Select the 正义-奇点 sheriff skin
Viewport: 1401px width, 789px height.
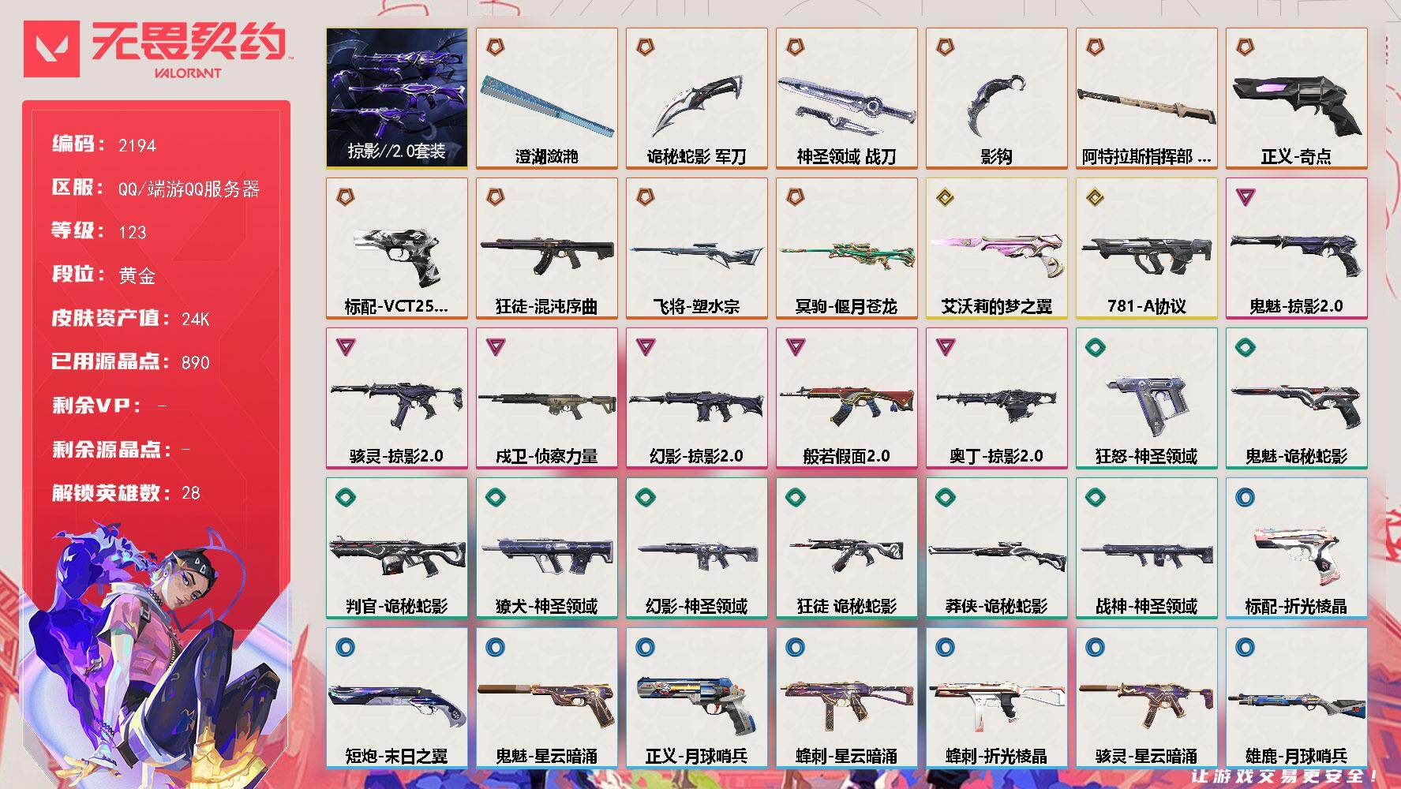click(1297, 98)
